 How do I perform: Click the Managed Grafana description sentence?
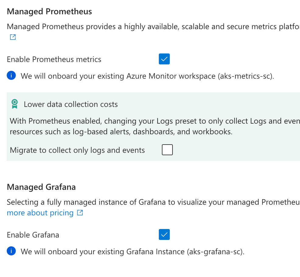coord(152,202)
